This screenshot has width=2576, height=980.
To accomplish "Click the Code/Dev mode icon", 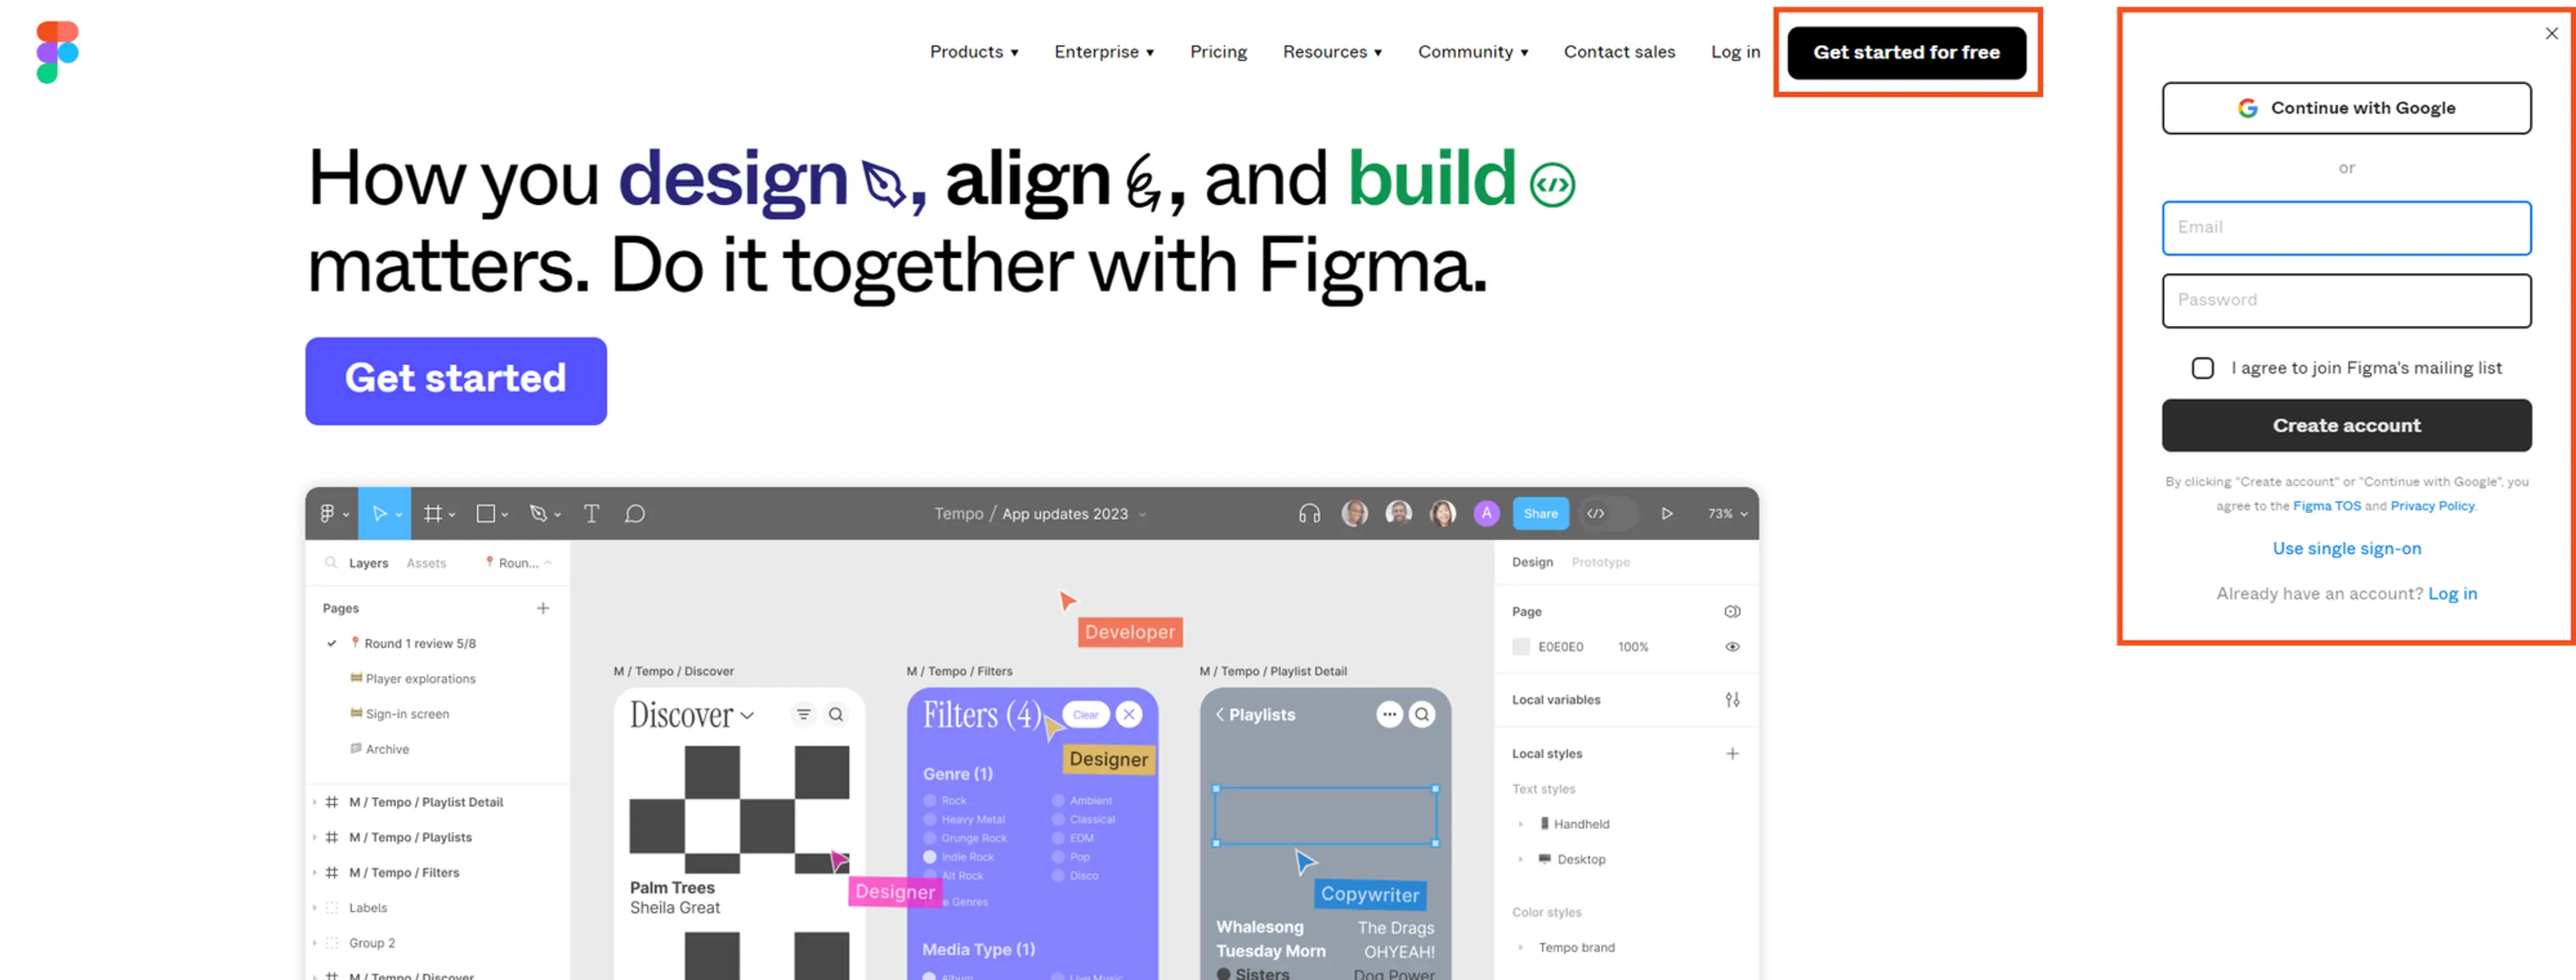I will (x=1602, y=514).
